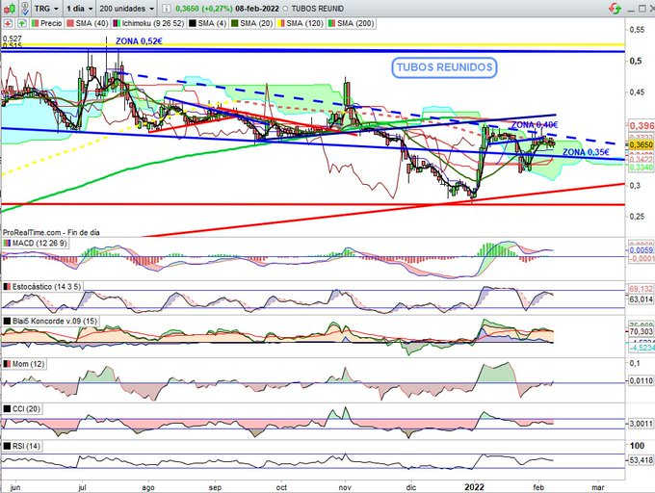Click the red down-arrow indicator icon
The width and height of the screenshot is (655, 493).
coord(8,23)
